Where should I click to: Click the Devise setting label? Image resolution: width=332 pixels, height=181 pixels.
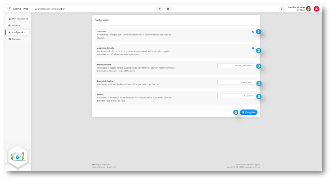(100, 95)
